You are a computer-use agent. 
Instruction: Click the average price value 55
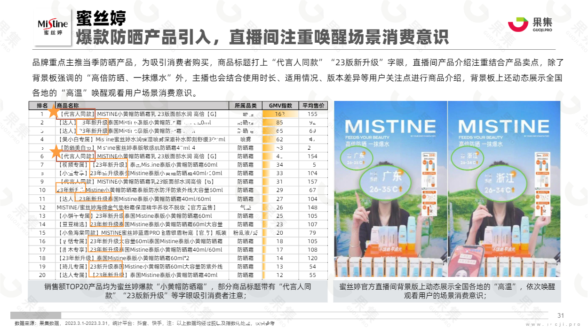pos(313,275)
